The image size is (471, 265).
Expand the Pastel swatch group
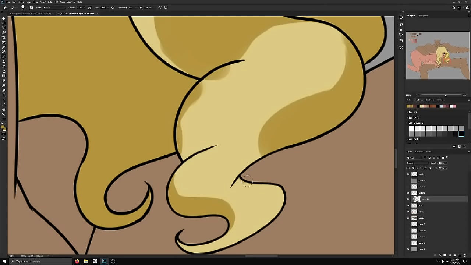click(x=407, y=139)
